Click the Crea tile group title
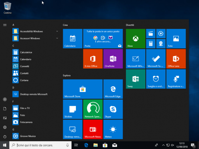This screenshot has width=199, height=149. pyautogui.click(x=65, y=25)
